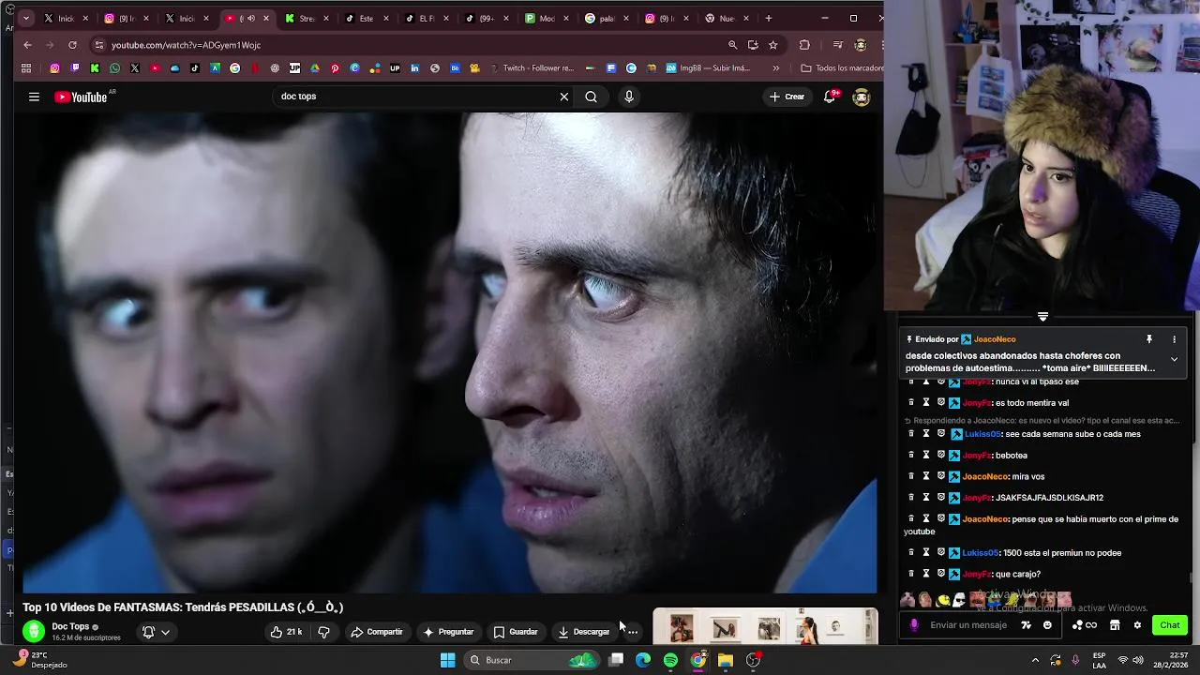This screenshot has width=1200, height=675.
Task: Submit search with magnifier button
Action: tap(591, 97)
